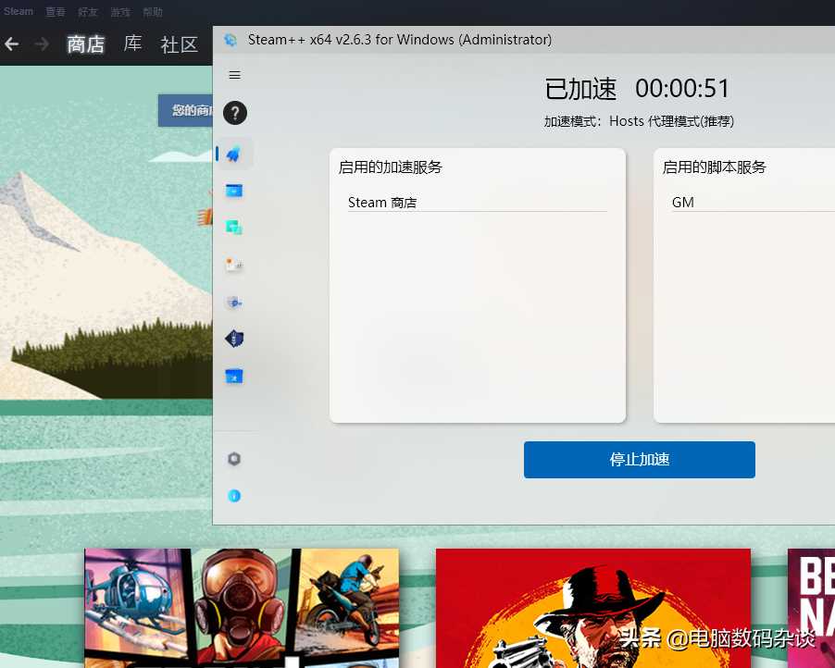Open the teal overlapping windows sidebar icon
This screenshot has width=835, height=668.
pos(234,228)
